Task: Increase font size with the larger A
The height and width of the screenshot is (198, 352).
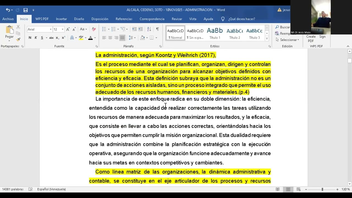Action: click(x=68, y=29)
